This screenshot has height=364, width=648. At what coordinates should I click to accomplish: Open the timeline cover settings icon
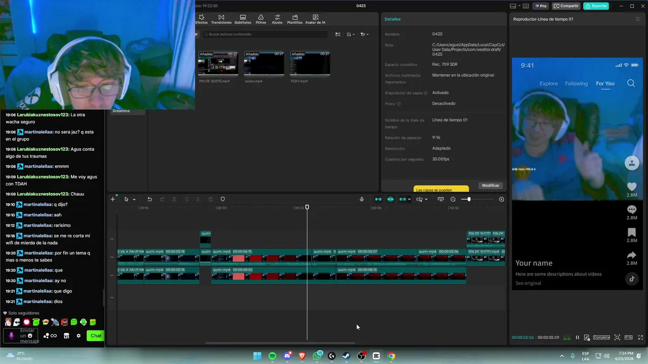tap(440, 199)
